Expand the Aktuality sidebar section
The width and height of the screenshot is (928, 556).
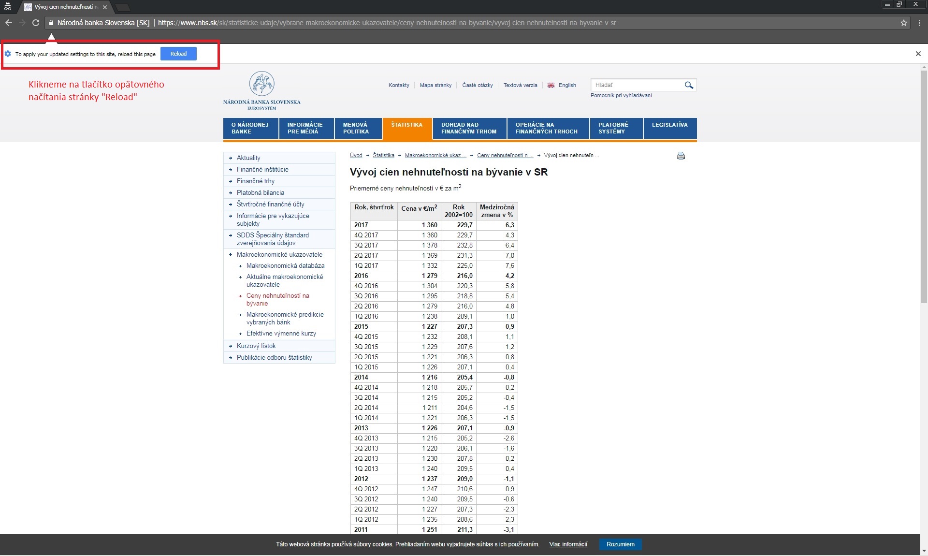[x=248, y=158]
